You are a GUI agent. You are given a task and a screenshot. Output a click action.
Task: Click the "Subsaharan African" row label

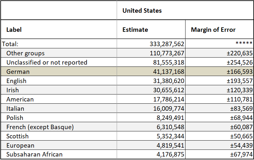(34, 155)
